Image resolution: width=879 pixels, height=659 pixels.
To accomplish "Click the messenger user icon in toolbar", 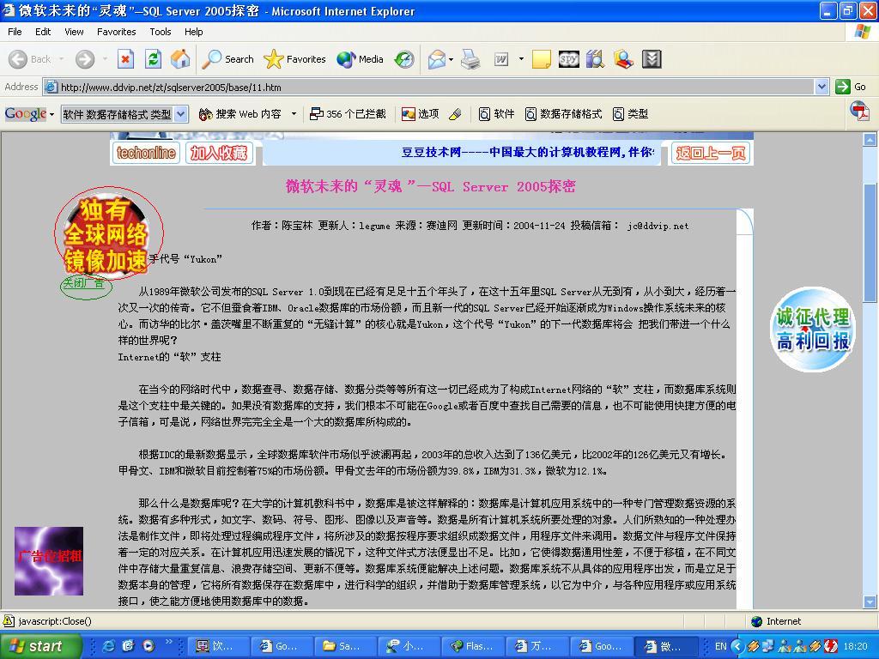I will tap(623, 59).
